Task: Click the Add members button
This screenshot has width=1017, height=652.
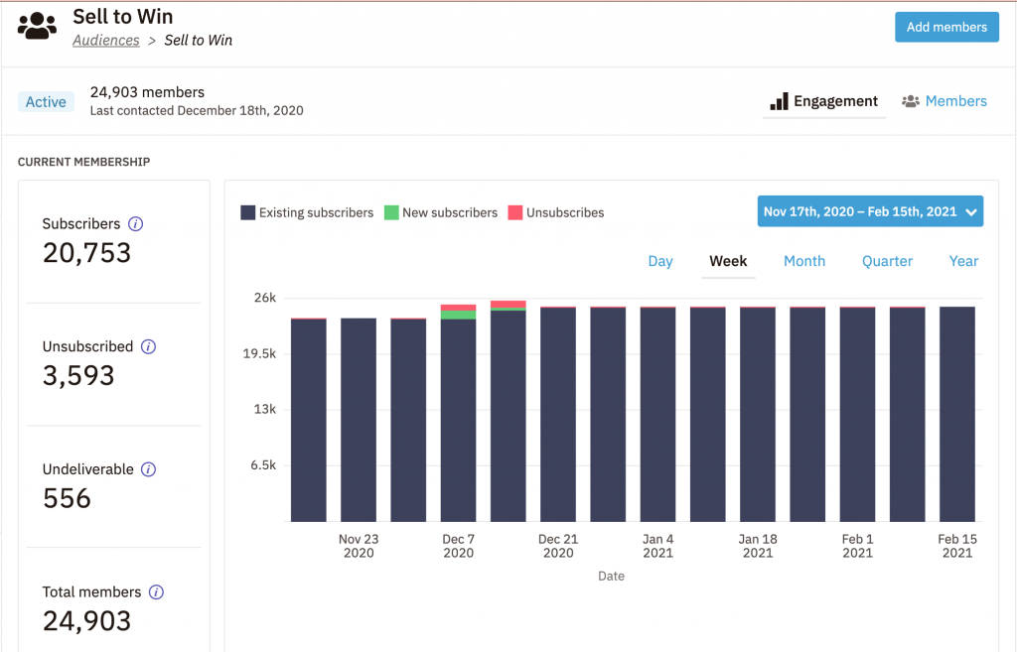Action: 946,27
